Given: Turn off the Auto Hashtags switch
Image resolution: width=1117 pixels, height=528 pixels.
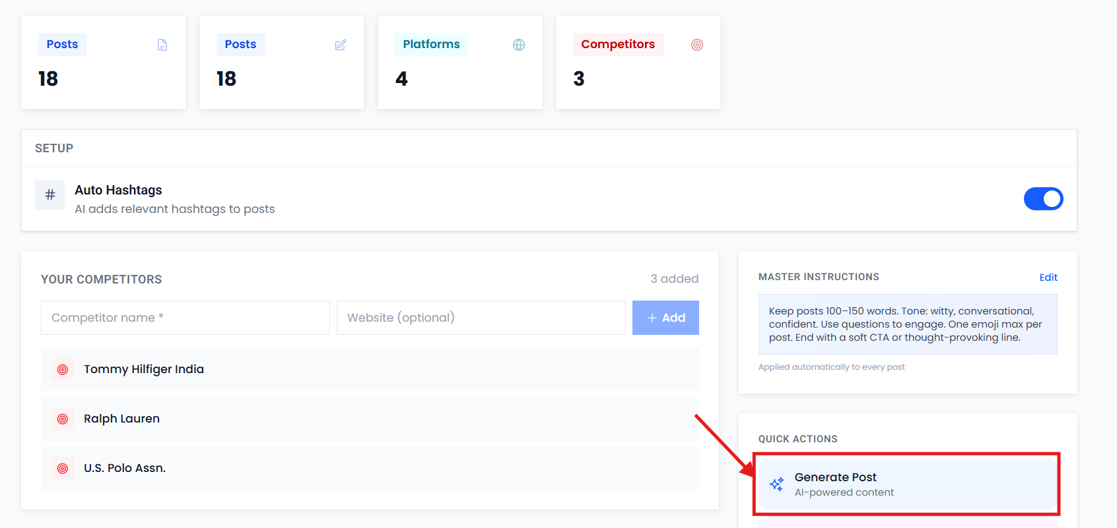Looking at the screenshot, I should [x=1043, y=198].
